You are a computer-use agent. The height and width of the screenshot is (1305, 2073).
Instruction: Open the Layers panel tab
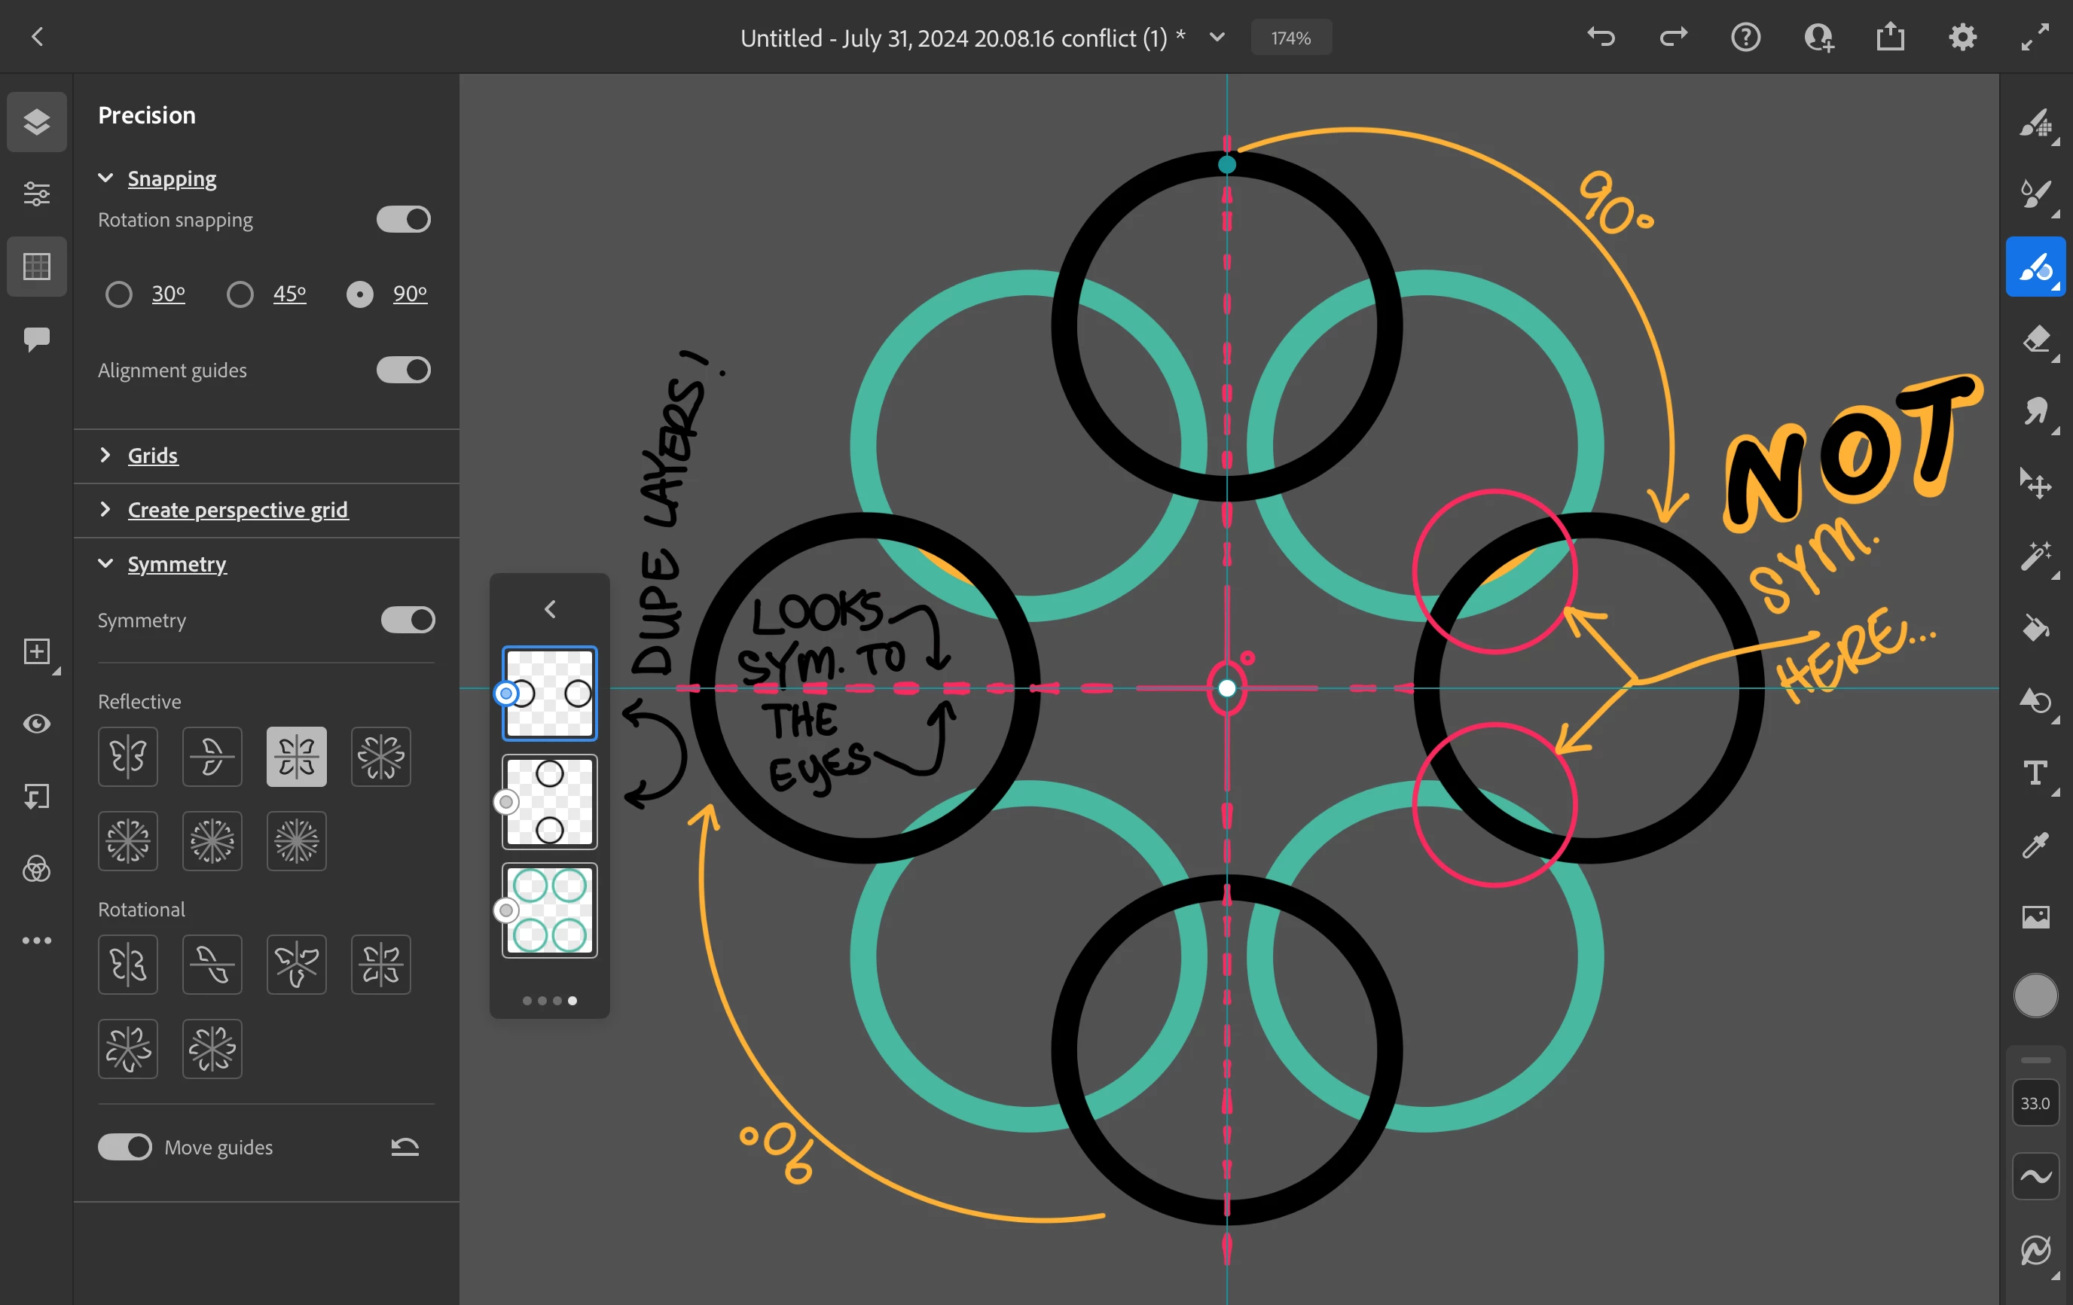[36, 121]
